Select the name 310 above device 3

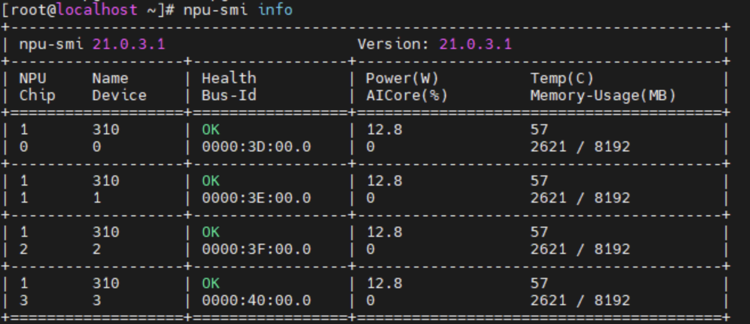tap(105, 284)
